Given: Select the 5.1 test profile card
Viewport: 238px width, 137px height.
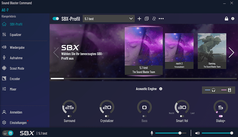Looking at the screenshot, I should click(x=143, y=51).
